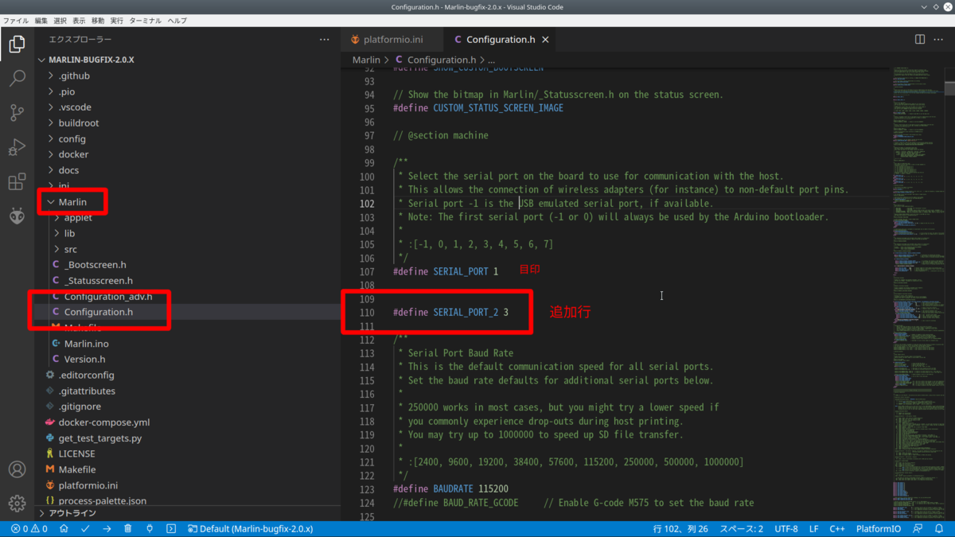Click PlatformIO Serial Monitor plug icon
The height and width of the screenshot is (537, 955).
point(150,529)
